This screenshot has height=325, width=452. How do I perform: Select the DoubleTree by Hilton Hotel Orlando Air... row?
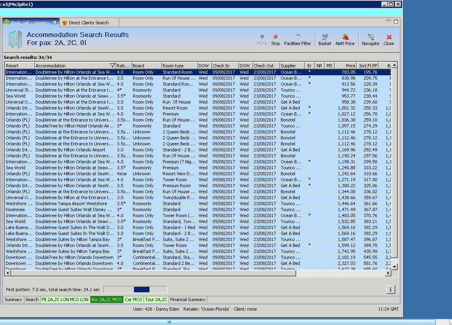[198, 126]
